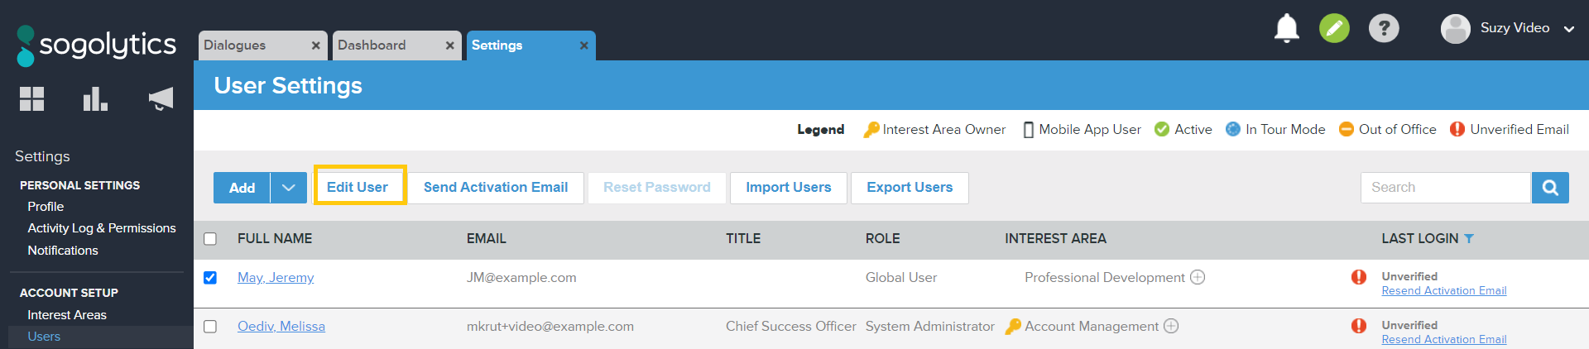Open the notifications bell icon
This screenshot has height=349, width=1589.
tap(1286, 28)
